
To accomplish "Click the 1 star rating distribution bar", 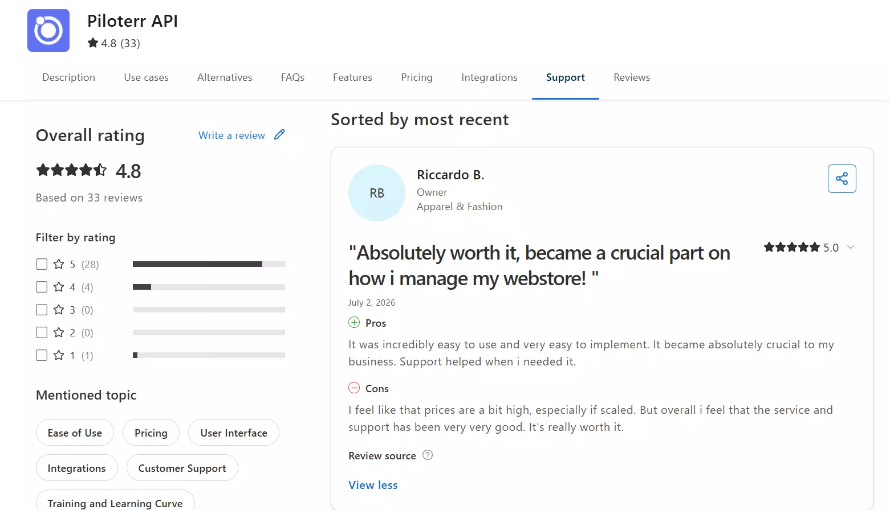I will pos(209,355).
